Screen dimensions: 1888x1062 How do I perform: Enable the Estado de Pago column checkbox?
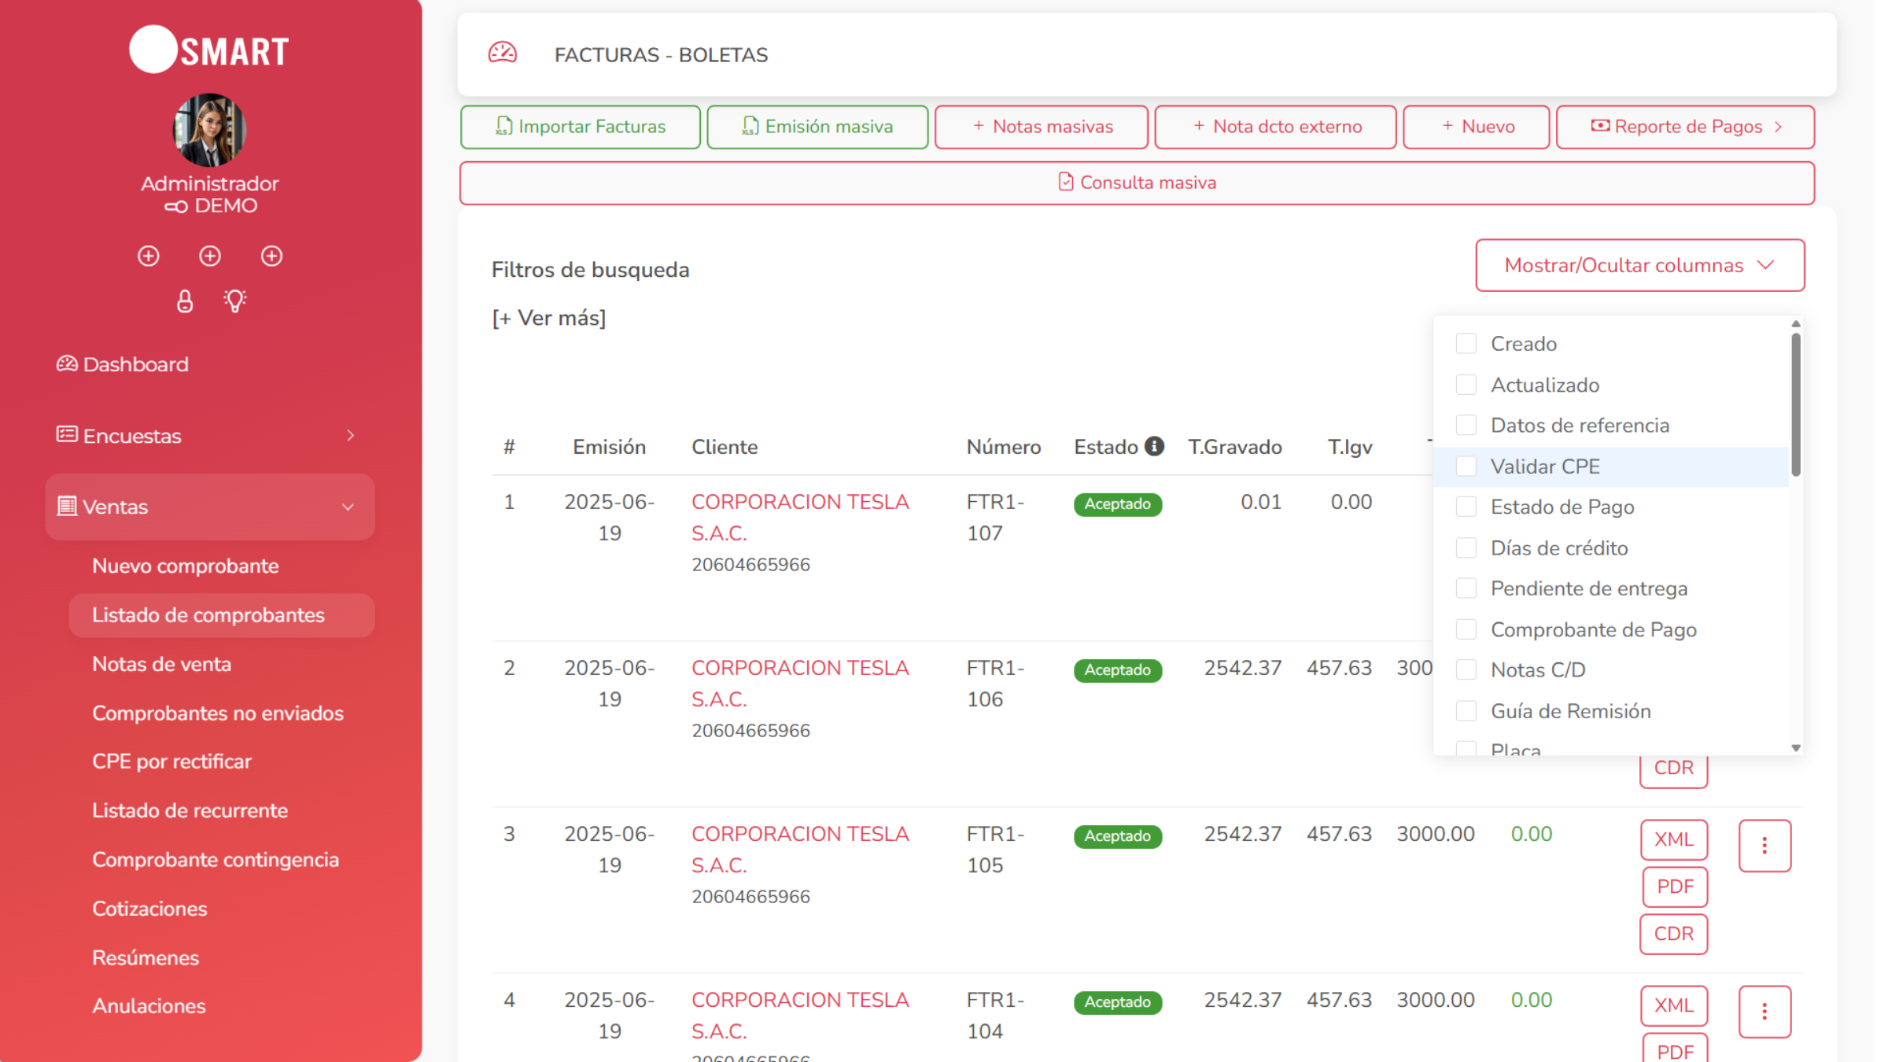(1466, 507)
